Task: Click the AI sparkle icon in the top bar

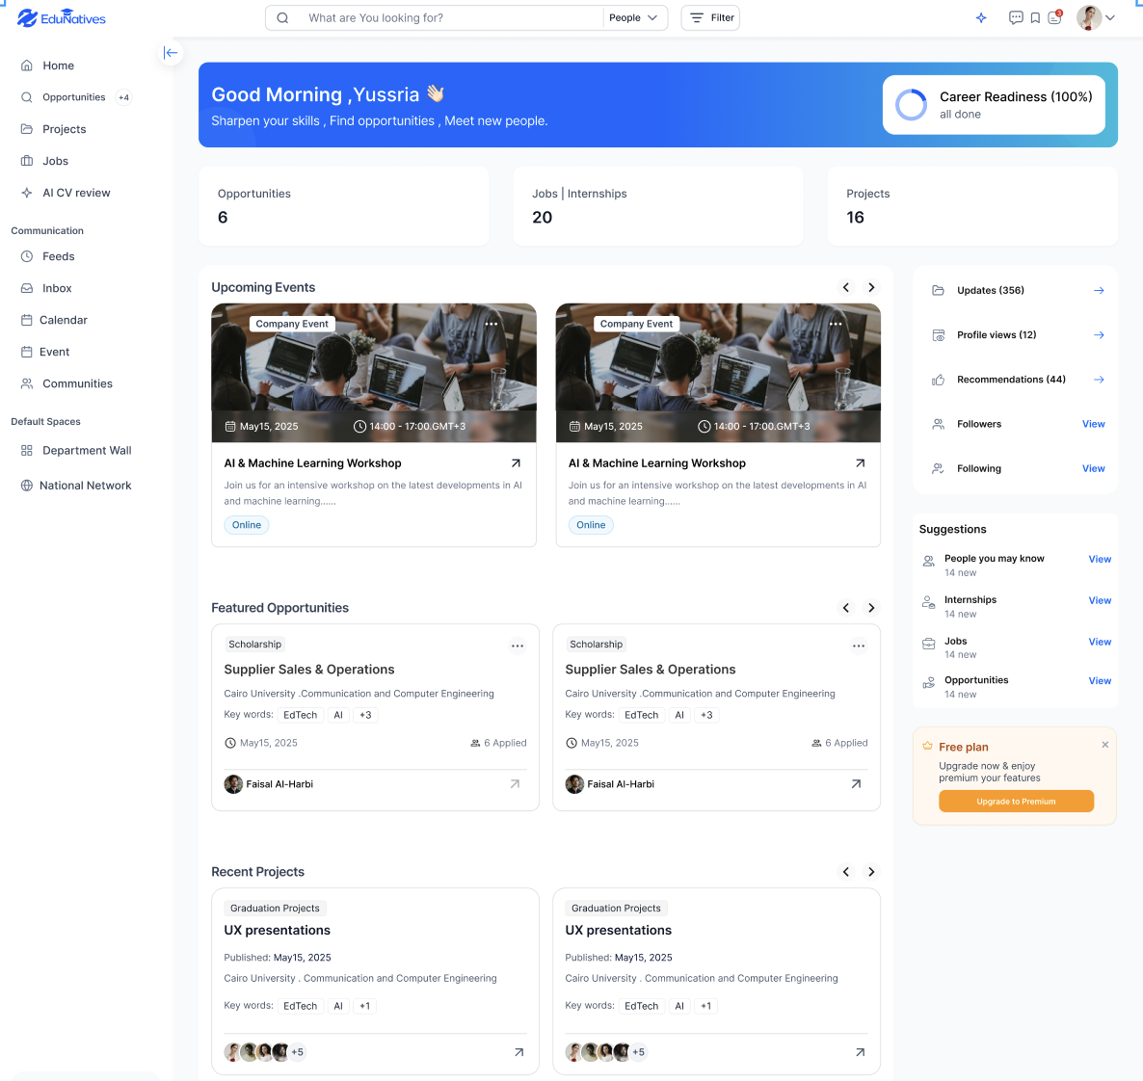Action: [981, 17]
